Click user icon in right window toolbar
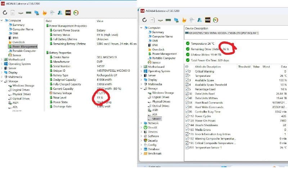The height and width of the screenshot is (169, 288). tap(199, 20)
